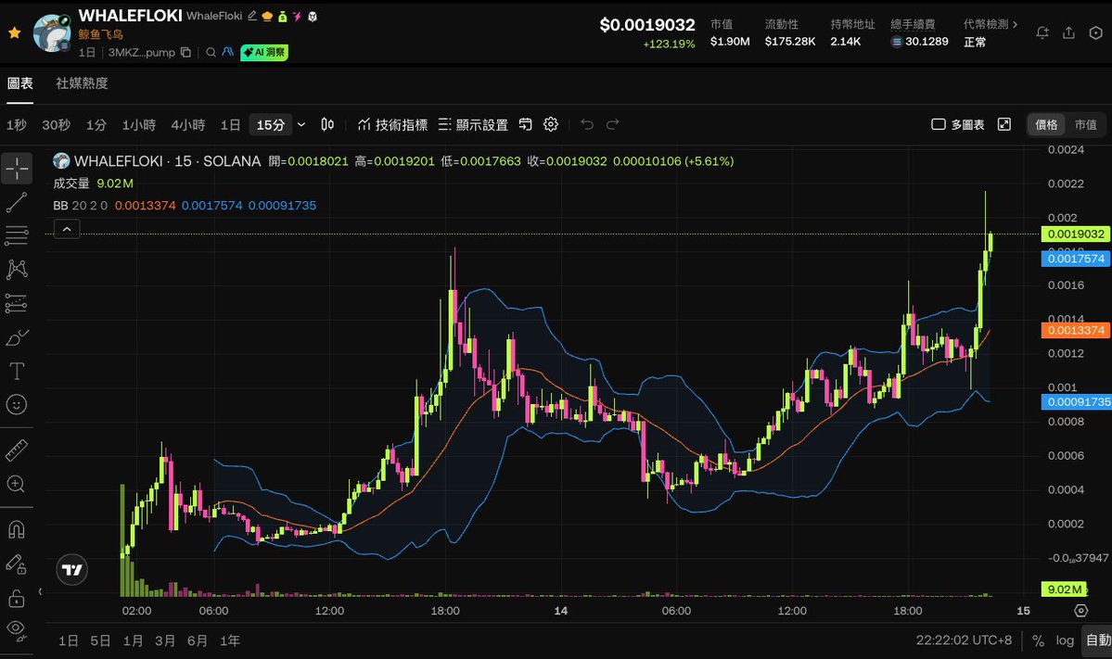The image size is (1112, 659).
Task: Select the crosshair cursor tool
Action: coord(17,169)
